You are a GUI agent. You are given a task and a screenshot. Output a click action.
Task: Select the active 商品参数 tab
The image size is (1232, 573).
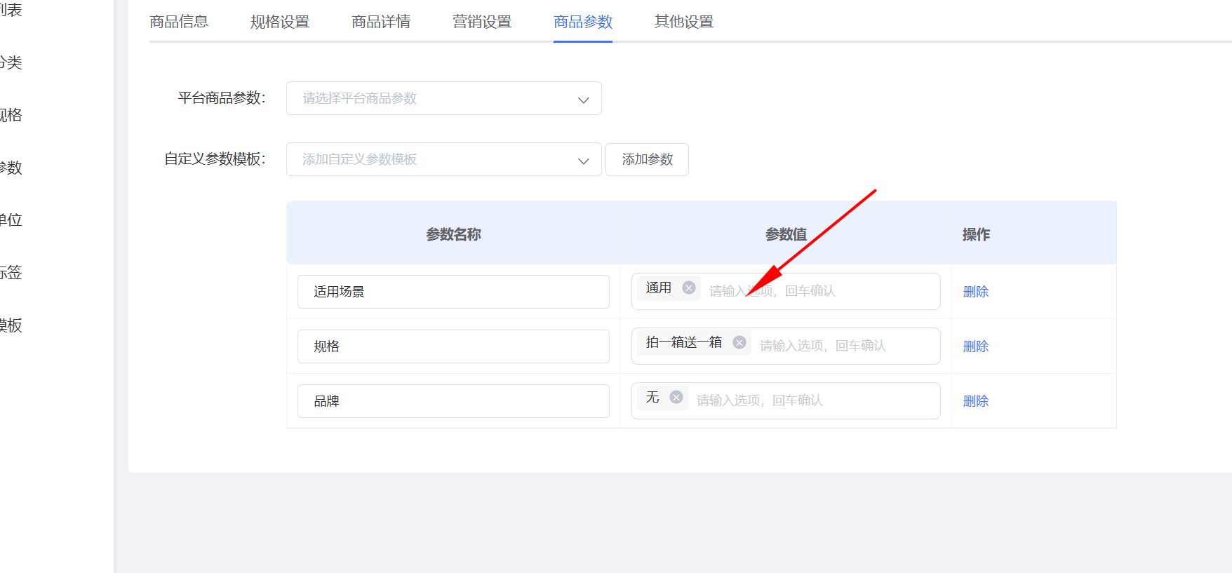tap(583, 22)
